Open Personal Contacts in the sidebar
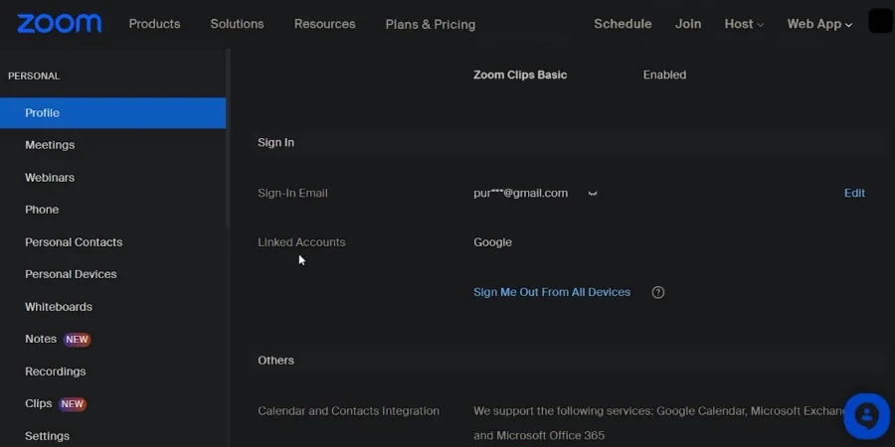Viewport: 895px width, 447px height. pos(74,241)
